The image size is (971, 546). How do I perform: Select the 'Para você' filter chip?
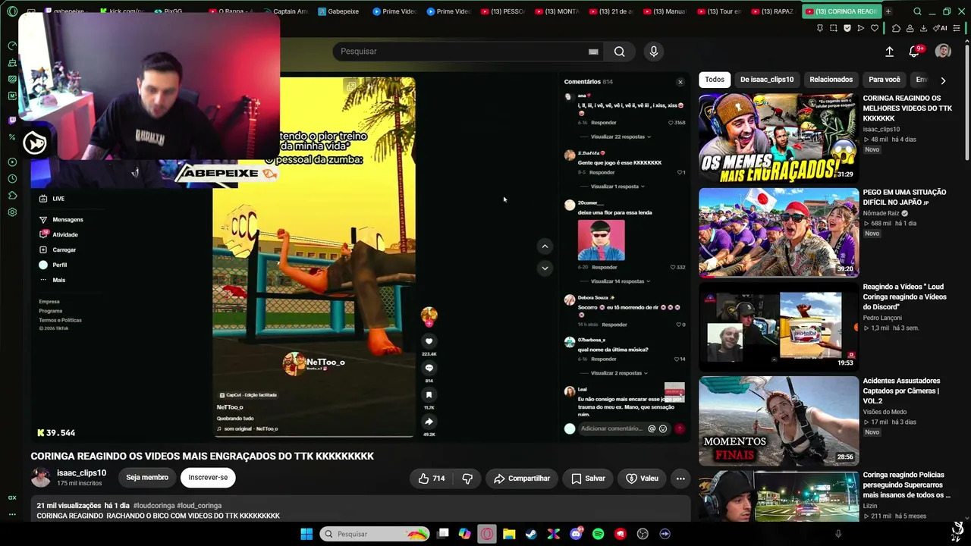[885, 80]
